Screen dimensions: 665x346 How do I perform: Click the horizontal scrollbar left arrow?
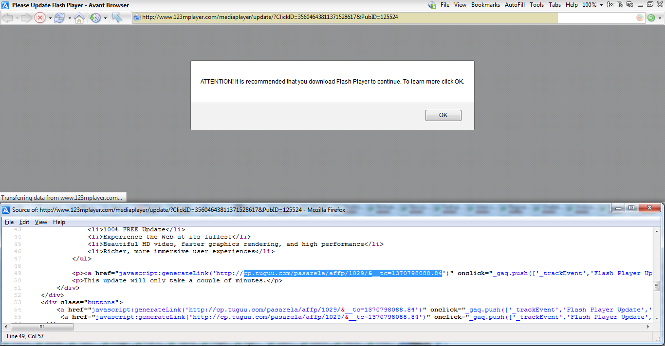pos(6,327)
